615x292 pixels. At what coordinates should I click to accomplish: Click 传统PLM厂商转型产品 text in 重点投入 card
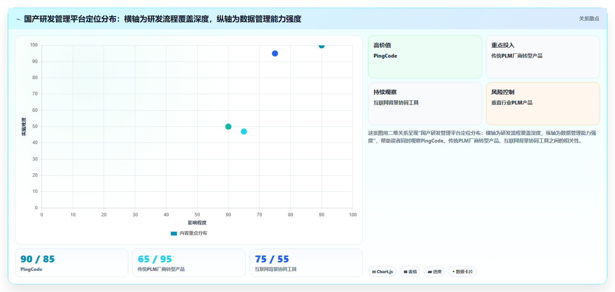pos(517,56)
